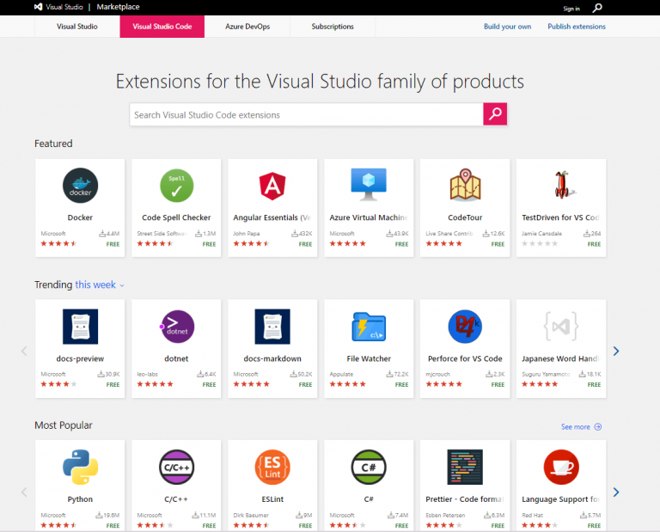Click the C/C++ 11.1M download count

[205, 515]
